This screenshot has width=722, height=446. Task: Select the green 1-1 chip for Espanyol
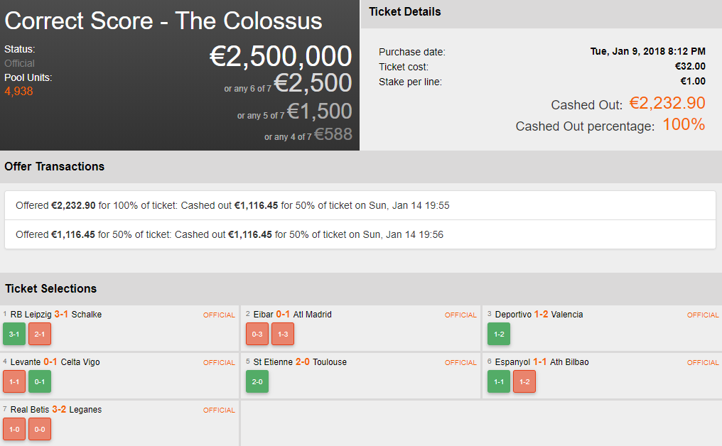(x=499, y=381)
